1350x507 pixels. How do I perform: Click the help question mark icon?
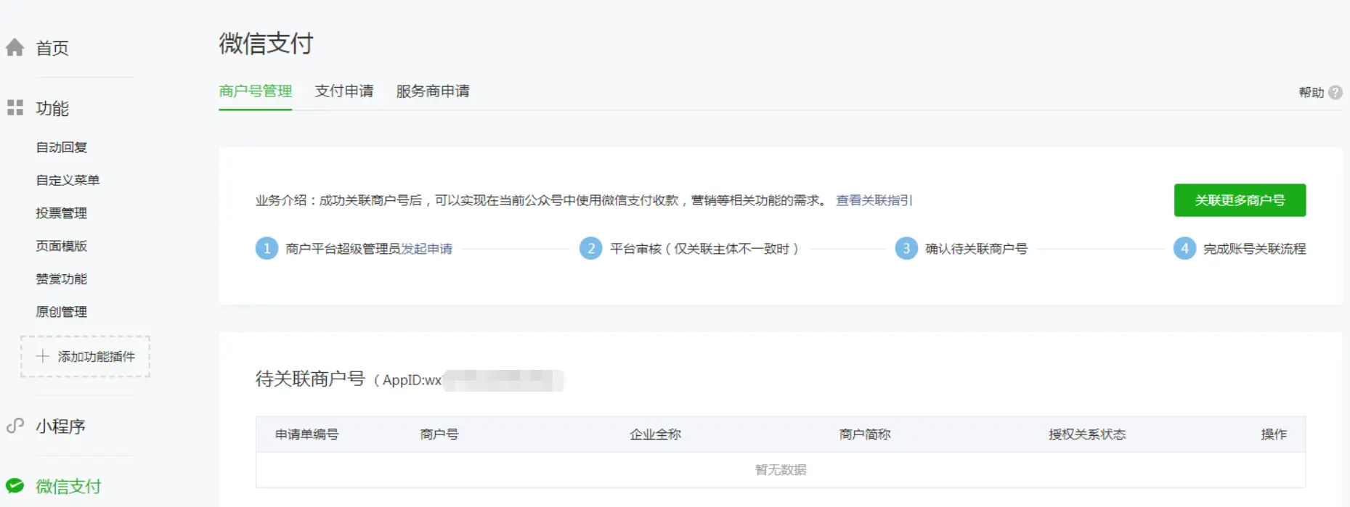pos(1335,92)
